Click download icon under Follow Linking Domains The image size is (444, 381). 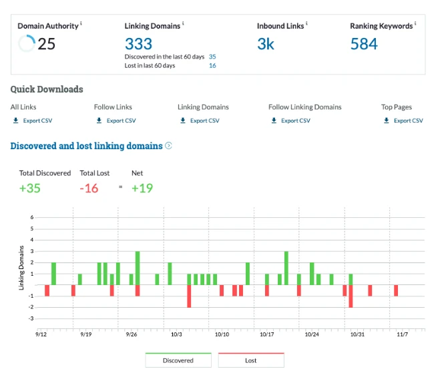[274, 121]
